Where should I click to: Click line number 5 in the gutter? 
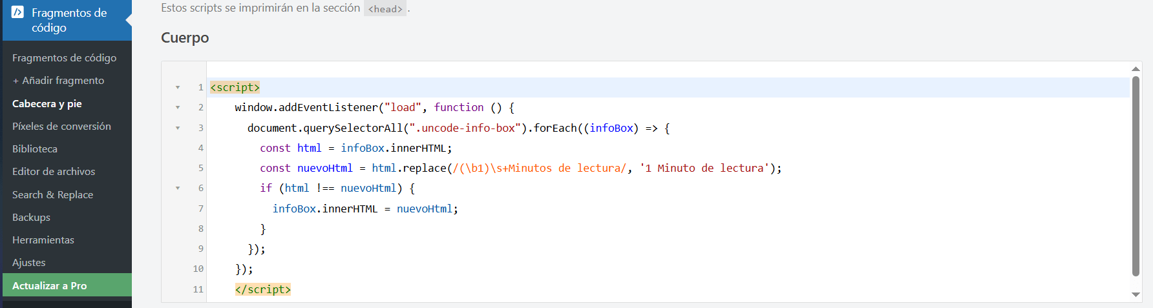tap(201, 168)
